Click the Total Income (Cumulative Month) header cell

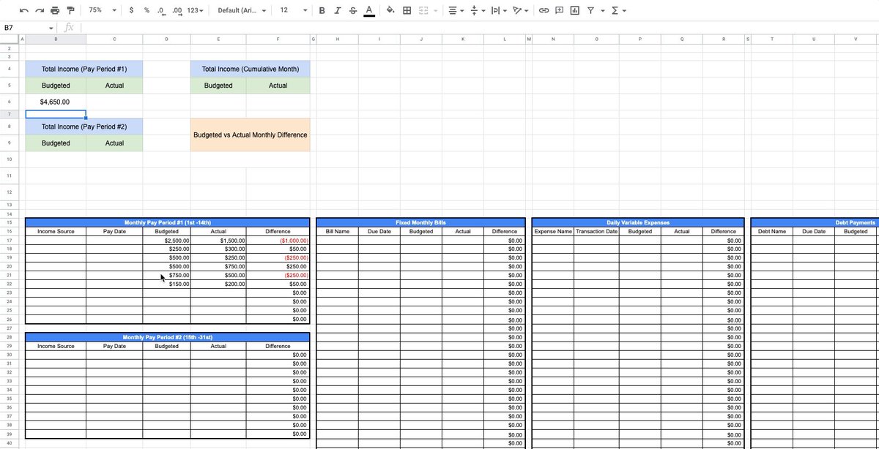(x=251, y=69)
